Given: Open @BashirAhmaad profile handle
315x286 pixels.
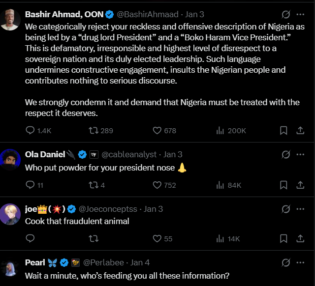Looking at the screenshot, I should (147, 14).
